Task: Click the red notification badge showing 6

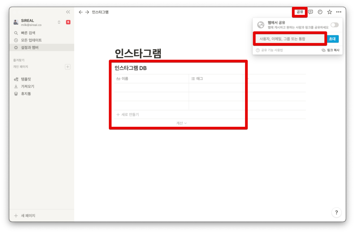Action: pos(68,22)
